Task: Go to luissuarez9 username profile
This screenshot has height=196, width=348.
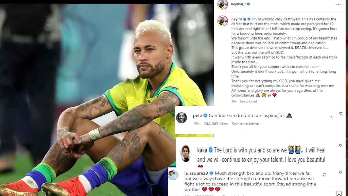Action: (196, 173)
